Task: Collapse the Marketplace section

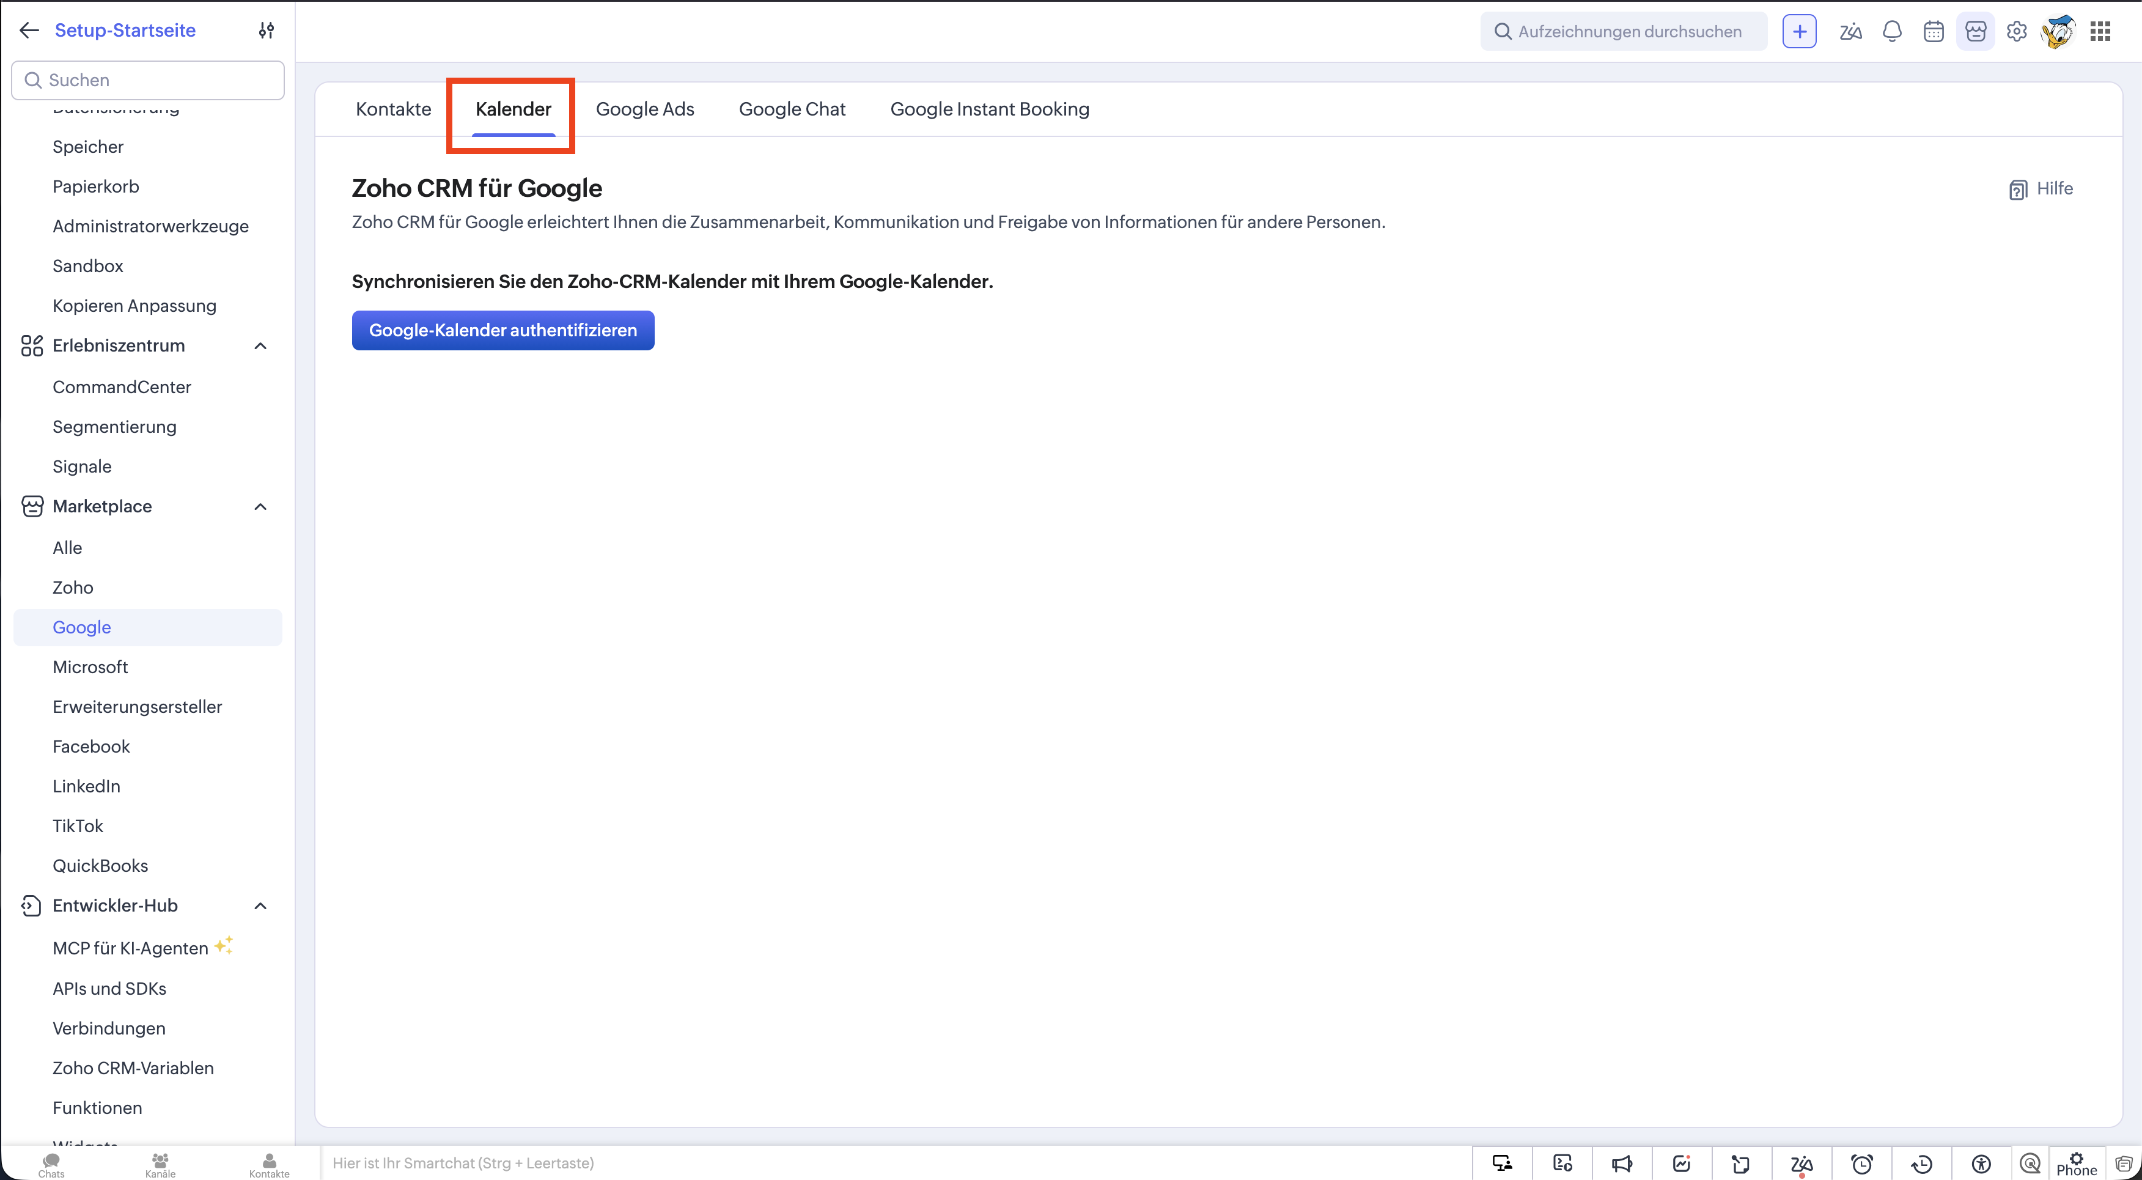Action: [260, 507]
